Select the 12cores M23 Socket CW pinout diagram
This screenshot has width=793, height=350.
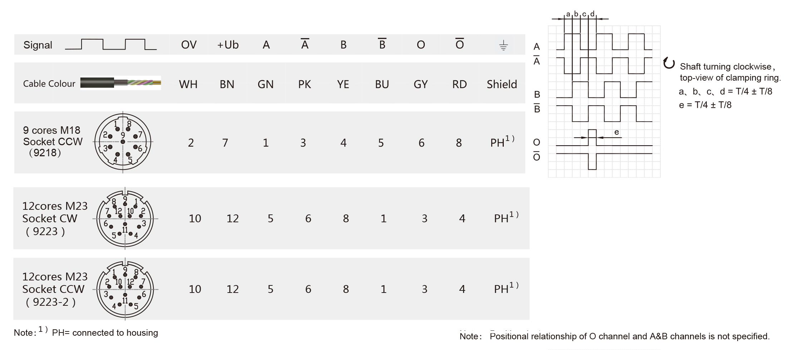pyautogui.click(x=125, y=218)
